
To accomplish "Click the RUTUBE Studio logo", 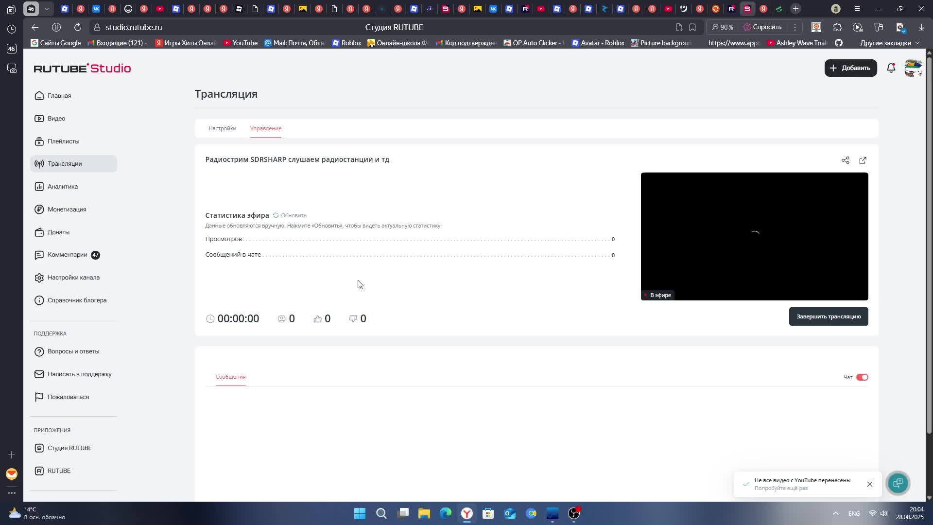I will (82, 68).
